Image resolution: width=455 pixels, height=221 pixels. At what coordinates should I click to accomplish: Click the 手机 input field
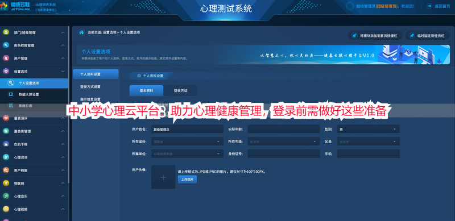[368, 154]
